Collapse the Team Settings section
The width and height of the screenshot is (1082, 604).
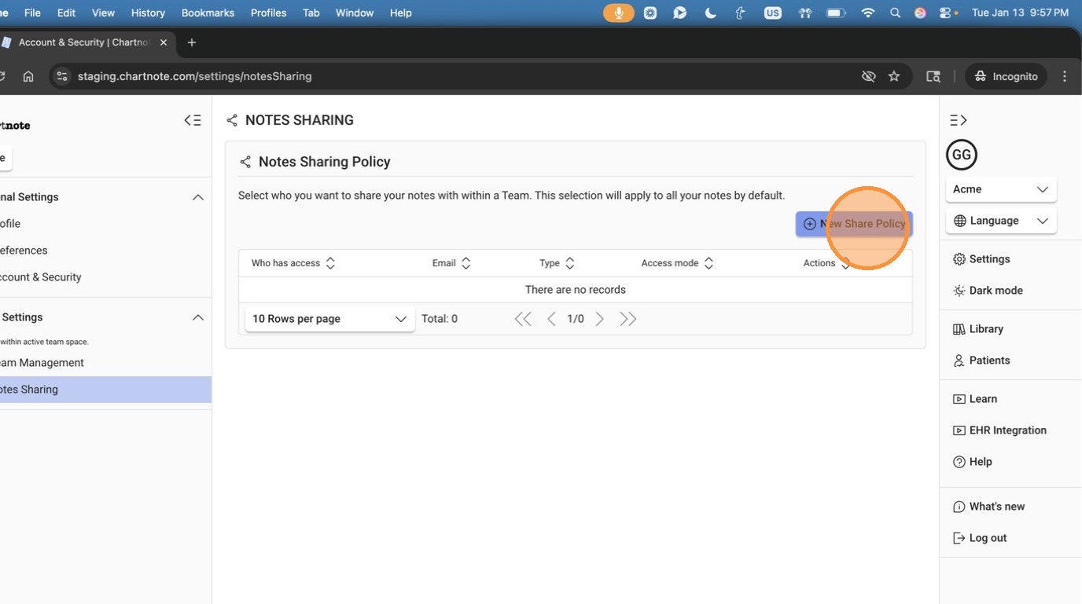click(198, 317)
